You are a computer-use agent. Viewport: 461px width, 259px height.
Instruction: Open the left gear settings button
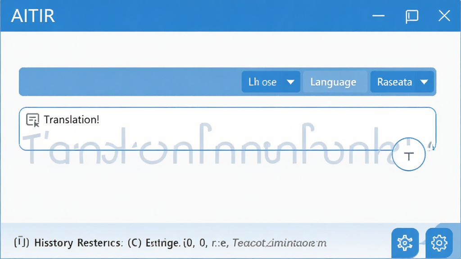tap(405, 243)
